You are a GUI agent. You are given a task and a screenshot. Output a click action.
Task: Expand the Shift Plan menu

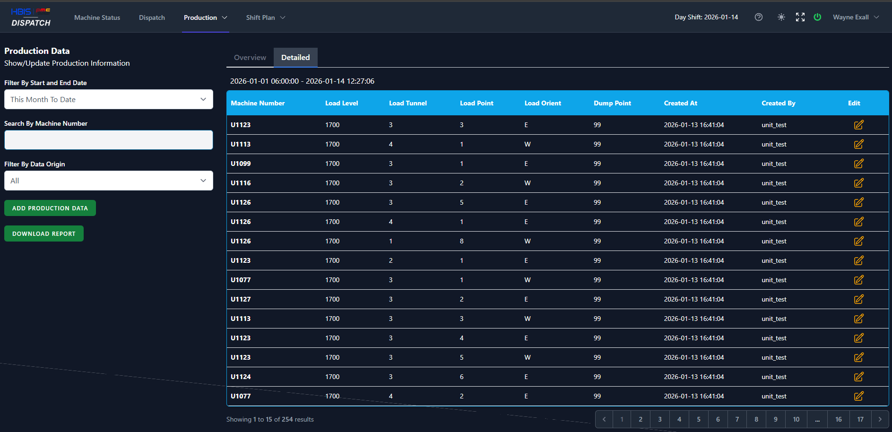[x=265, y=17]
